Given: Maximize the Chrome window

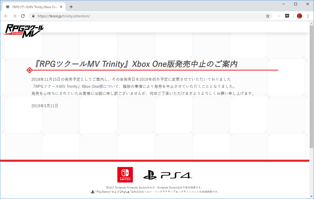Looking at the screenshot, I should 296,4.
